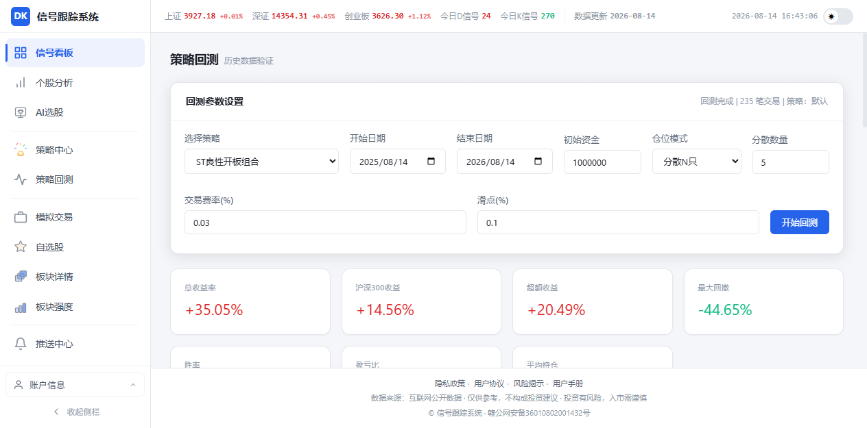Viewport: 867px width, 428px height.
Task: Click the 个股分析 bar chart icon
Action: (x=21, y=83)
